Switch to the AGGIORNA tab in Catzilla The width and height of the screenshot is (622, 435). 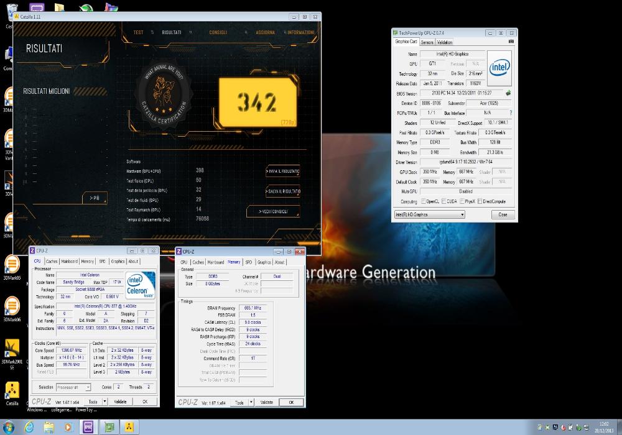266,32
